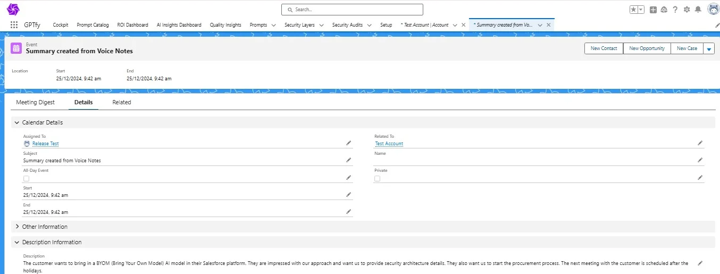The height and width of the screenshot is (274, 720).
Task: Open more actions dropdown beside New Case
Action: click(709, 48)
